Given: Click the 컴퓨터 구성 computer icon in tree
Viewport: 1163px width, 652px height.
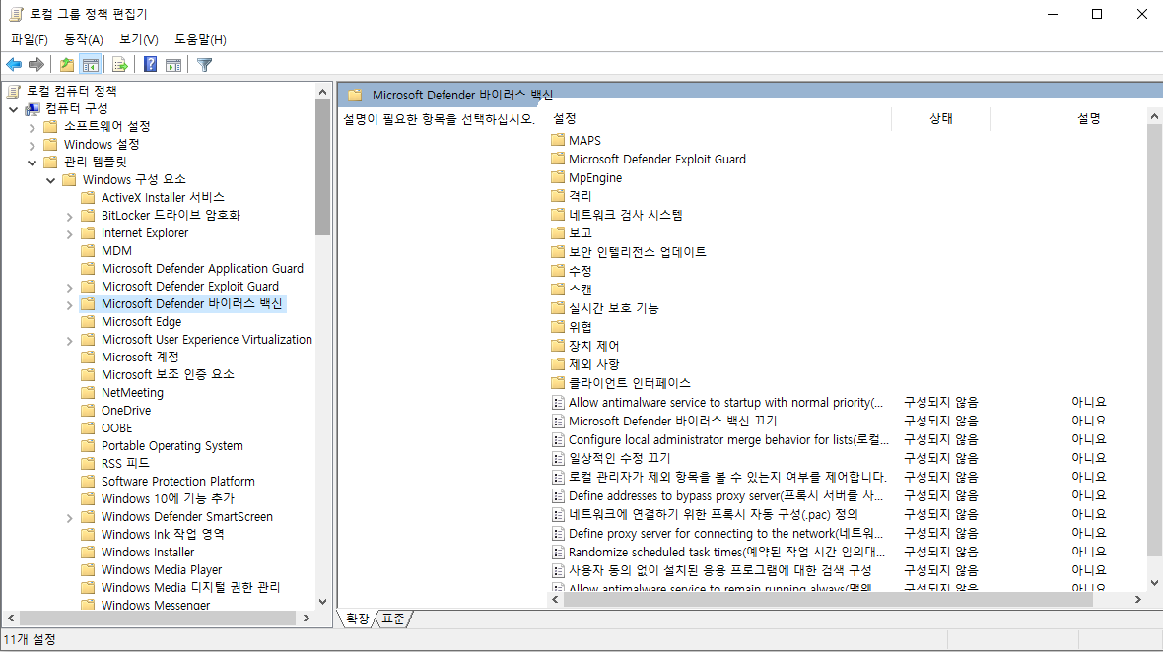Looking at the screenshot, I should point(33,109).
